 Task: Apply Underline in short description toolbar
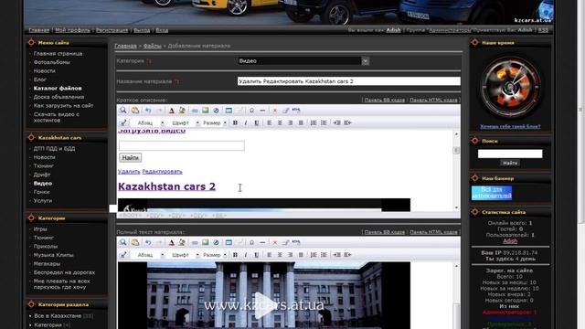pyautogui.click(x=256, y=122)
